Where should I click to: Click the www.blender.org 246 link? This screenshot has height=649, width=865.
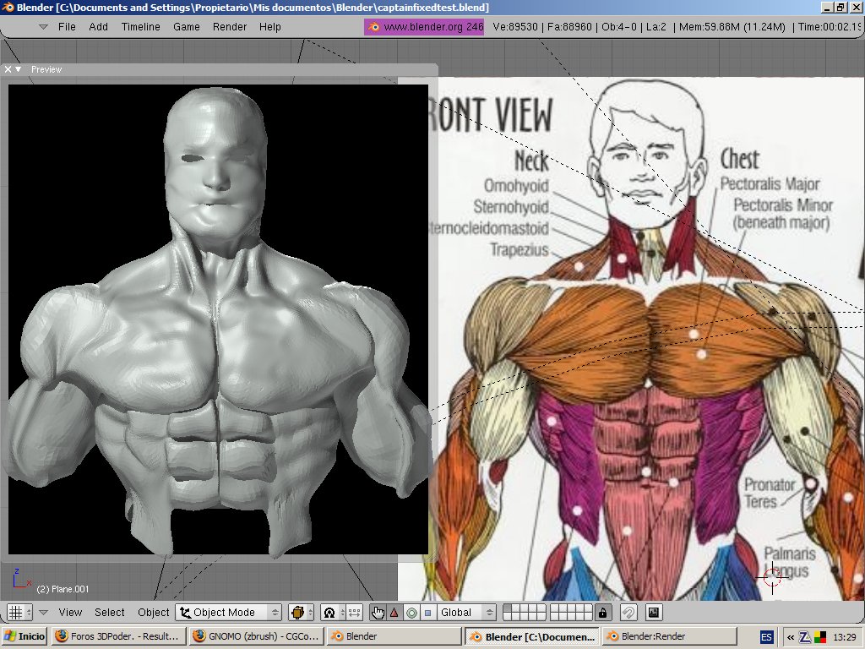coord(424,26)
